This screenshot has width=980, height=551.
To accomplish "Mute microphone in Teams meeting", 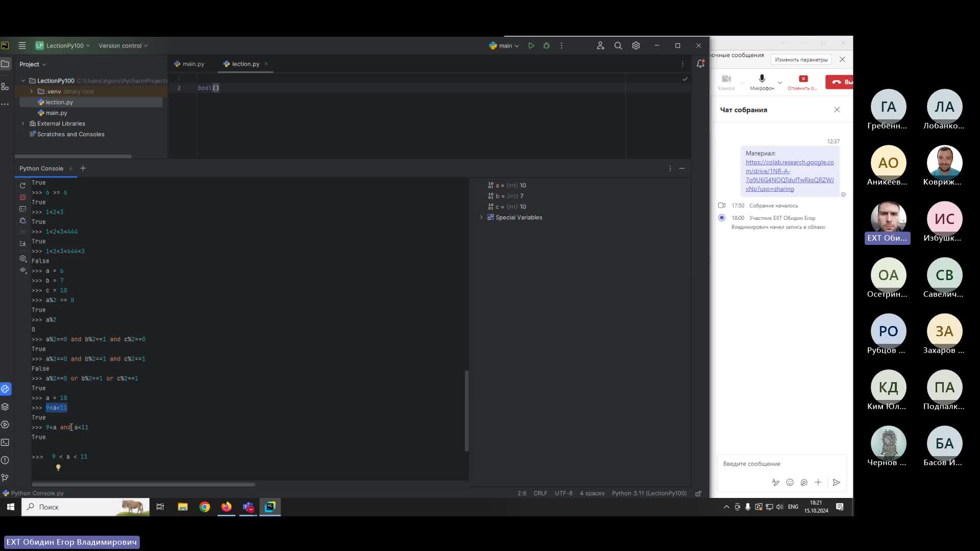I will (762, 82).
